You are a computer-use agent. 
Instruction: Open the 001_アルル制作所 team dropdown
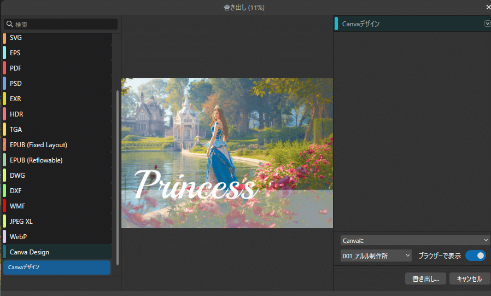click(x=376, y=256)
